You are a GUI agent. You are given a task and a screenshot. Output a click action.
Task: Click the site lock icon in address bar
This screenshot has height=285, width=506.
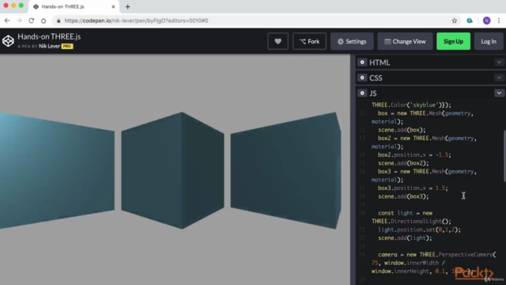pos(59,21)
